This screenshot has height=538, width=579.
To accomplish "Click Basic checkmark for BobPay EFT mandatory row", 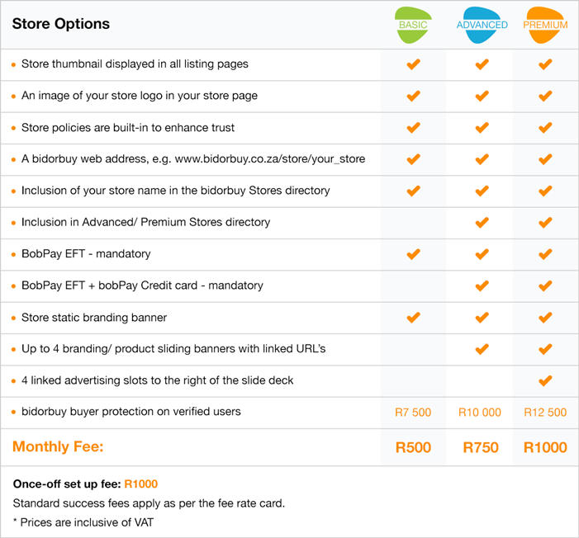I will 414,254.
